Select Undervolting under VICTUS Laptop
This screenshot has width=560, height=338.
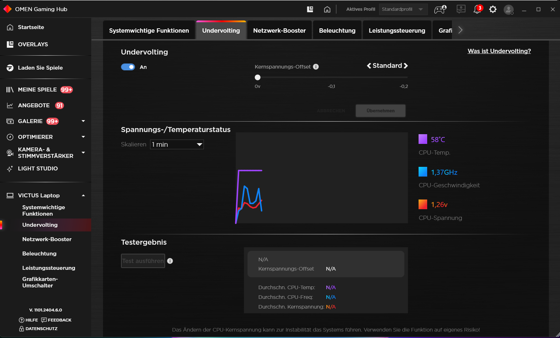click(40, 225)
